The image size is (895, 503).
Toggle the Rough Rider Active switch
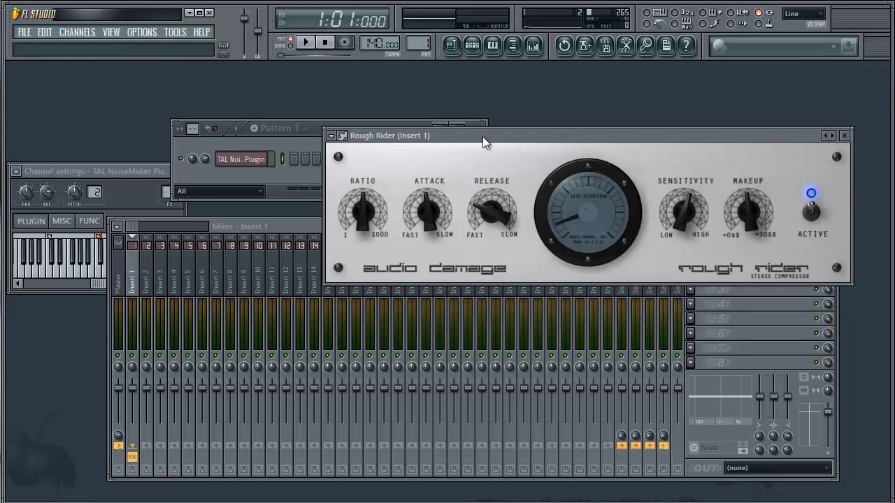811,210
